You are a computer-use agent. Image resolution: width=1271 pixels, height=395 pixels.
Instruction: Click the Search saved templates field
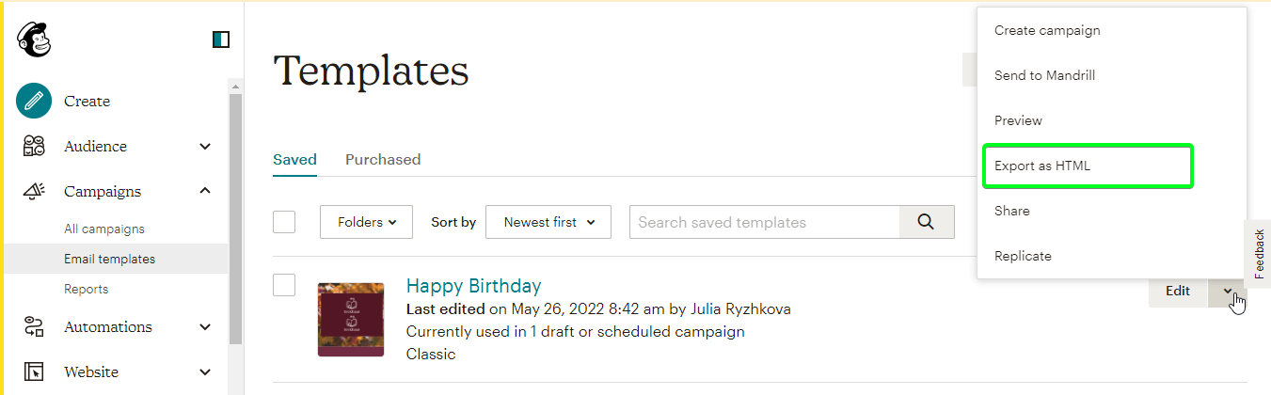765,222
